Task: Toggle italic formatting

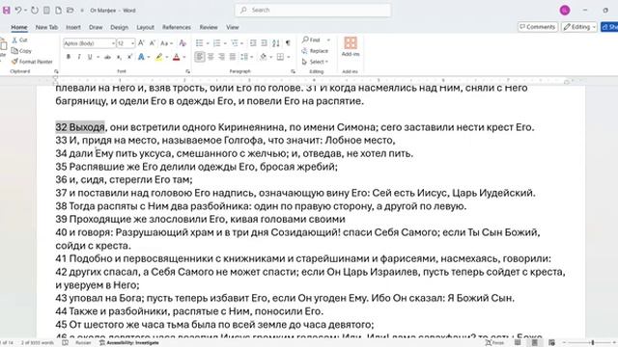Action: coord(79,57)
